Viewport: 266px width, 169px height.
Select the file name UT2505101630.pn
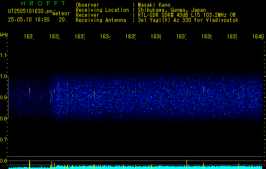point(30,11)
